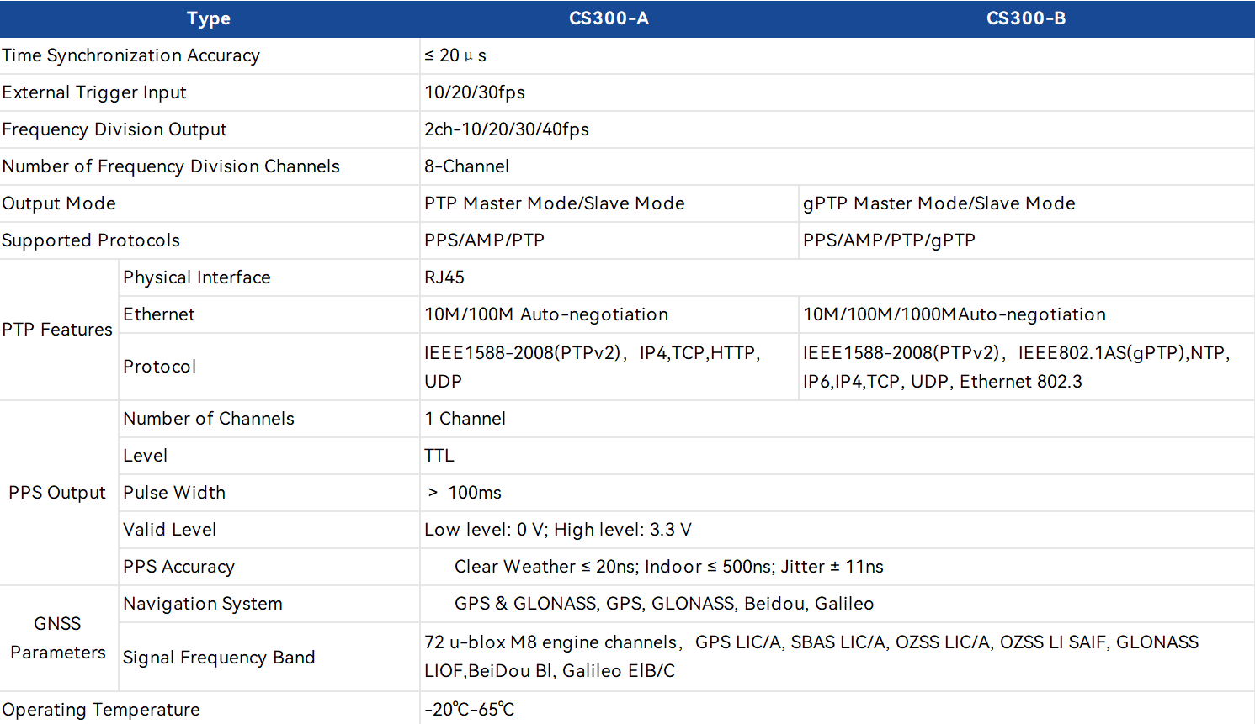
Task: Click the CS300-B column header
Action: tap(1025, 18)
